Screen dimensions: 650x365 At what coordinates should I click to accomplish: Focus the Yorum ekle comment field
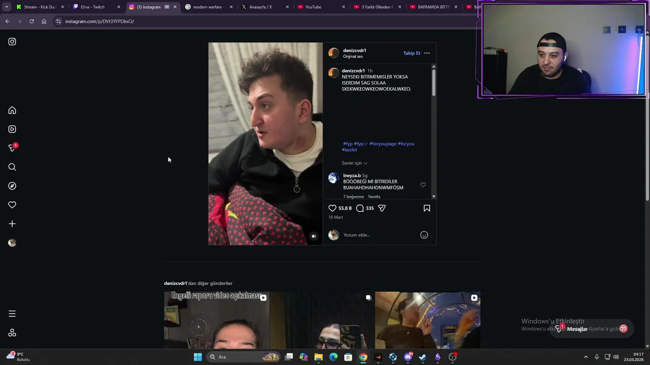point(380,235)
